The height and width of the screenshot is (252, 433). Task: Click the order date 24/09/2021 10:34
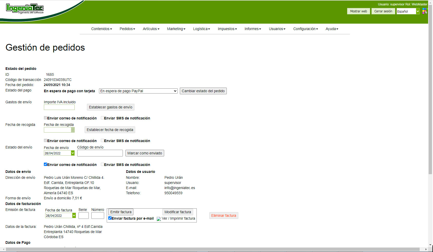[x=57, y=85]
